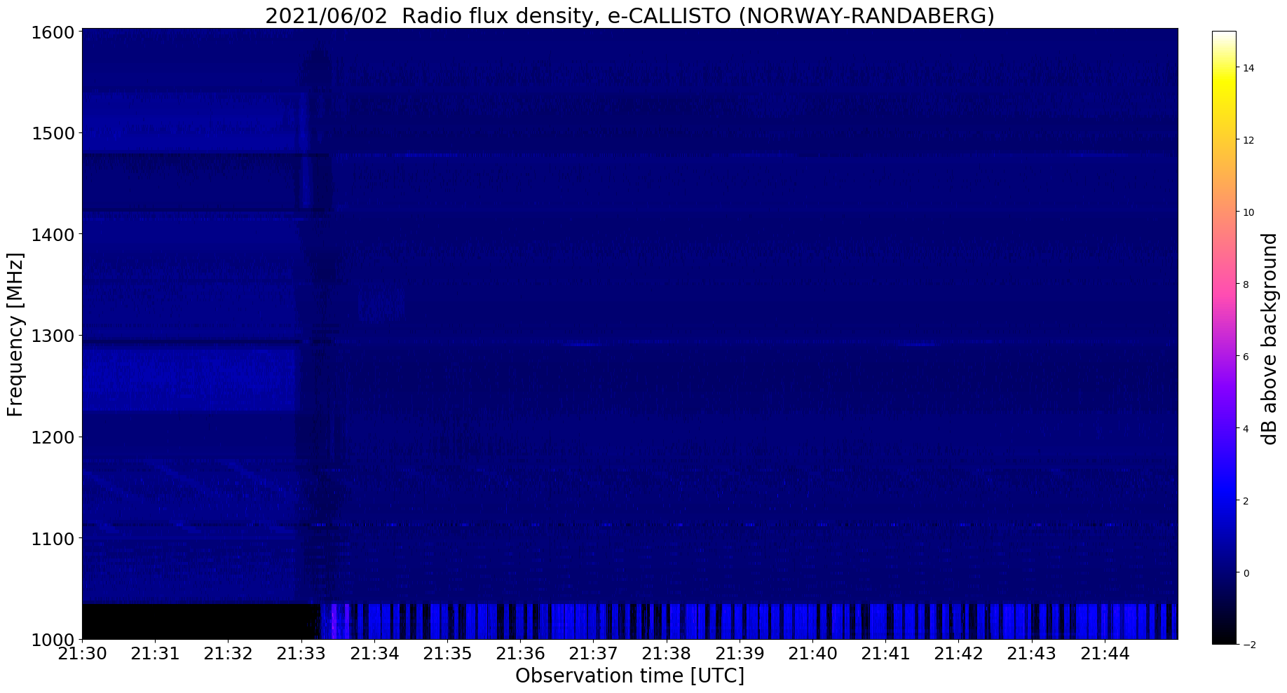Image resolution: width=1287 pixels, height=693 pixels.
Task: Click the 21:31 time tick label
Action: pyautogui.click(x=156, y=654)
